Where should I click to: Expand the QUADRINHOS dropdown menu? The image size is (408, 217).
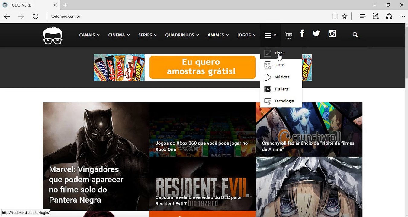coord(182,35)
